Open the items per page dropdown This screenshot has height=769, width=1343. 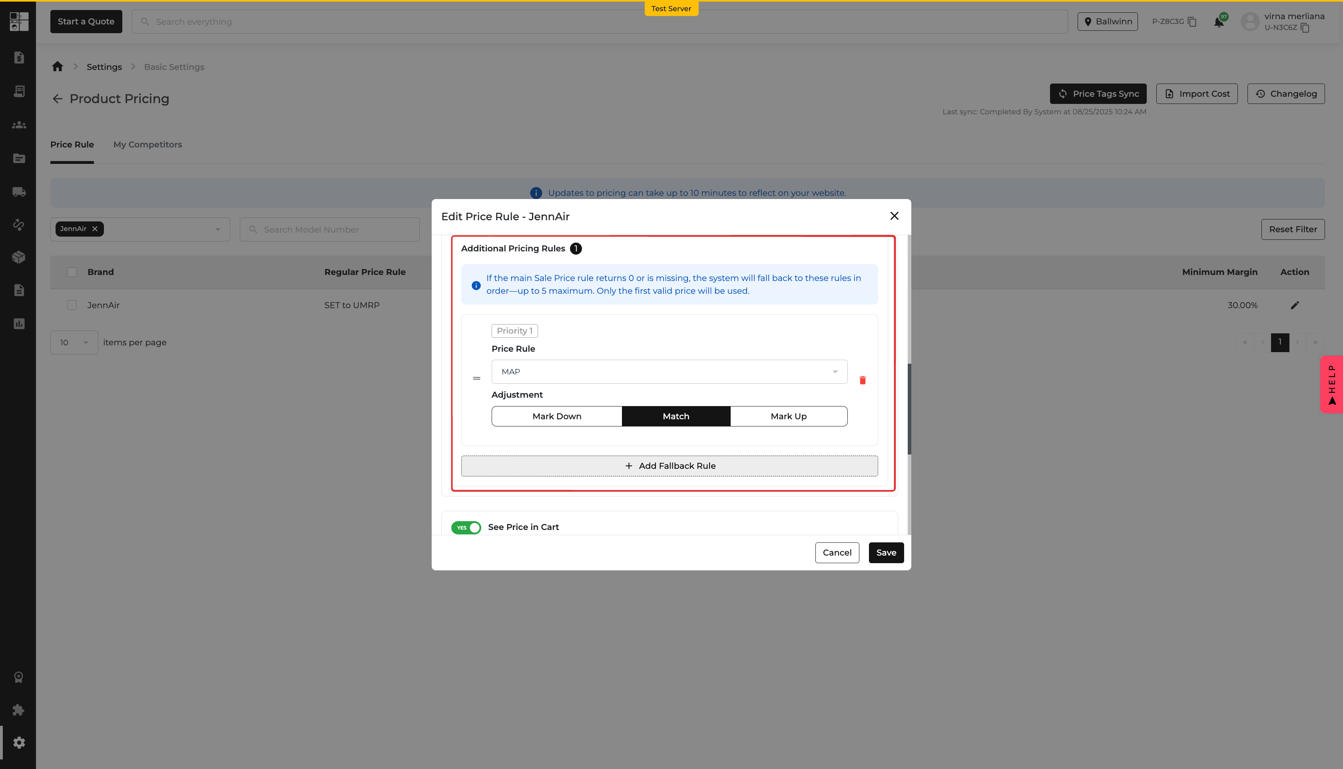tap(74, 342)
